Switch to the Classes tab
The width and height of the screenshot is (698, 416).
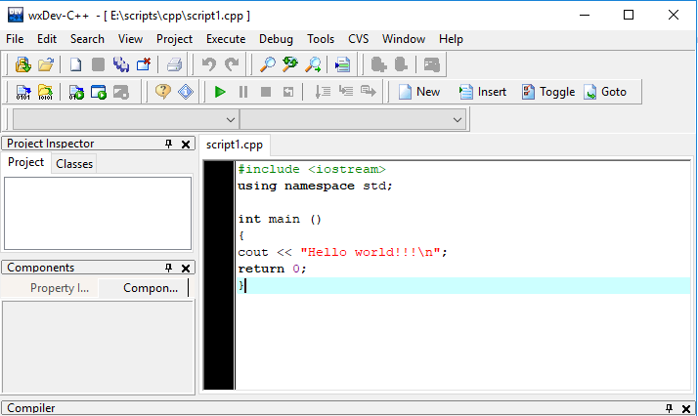tap(74, 164)
